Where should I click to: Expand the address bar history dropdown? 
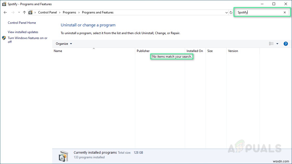[226, 12]
